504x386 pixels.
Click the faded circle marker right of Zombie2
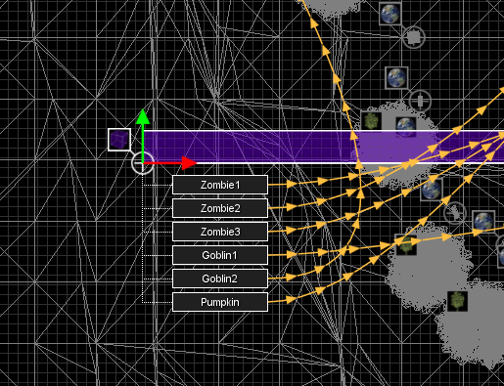point(455,213)
